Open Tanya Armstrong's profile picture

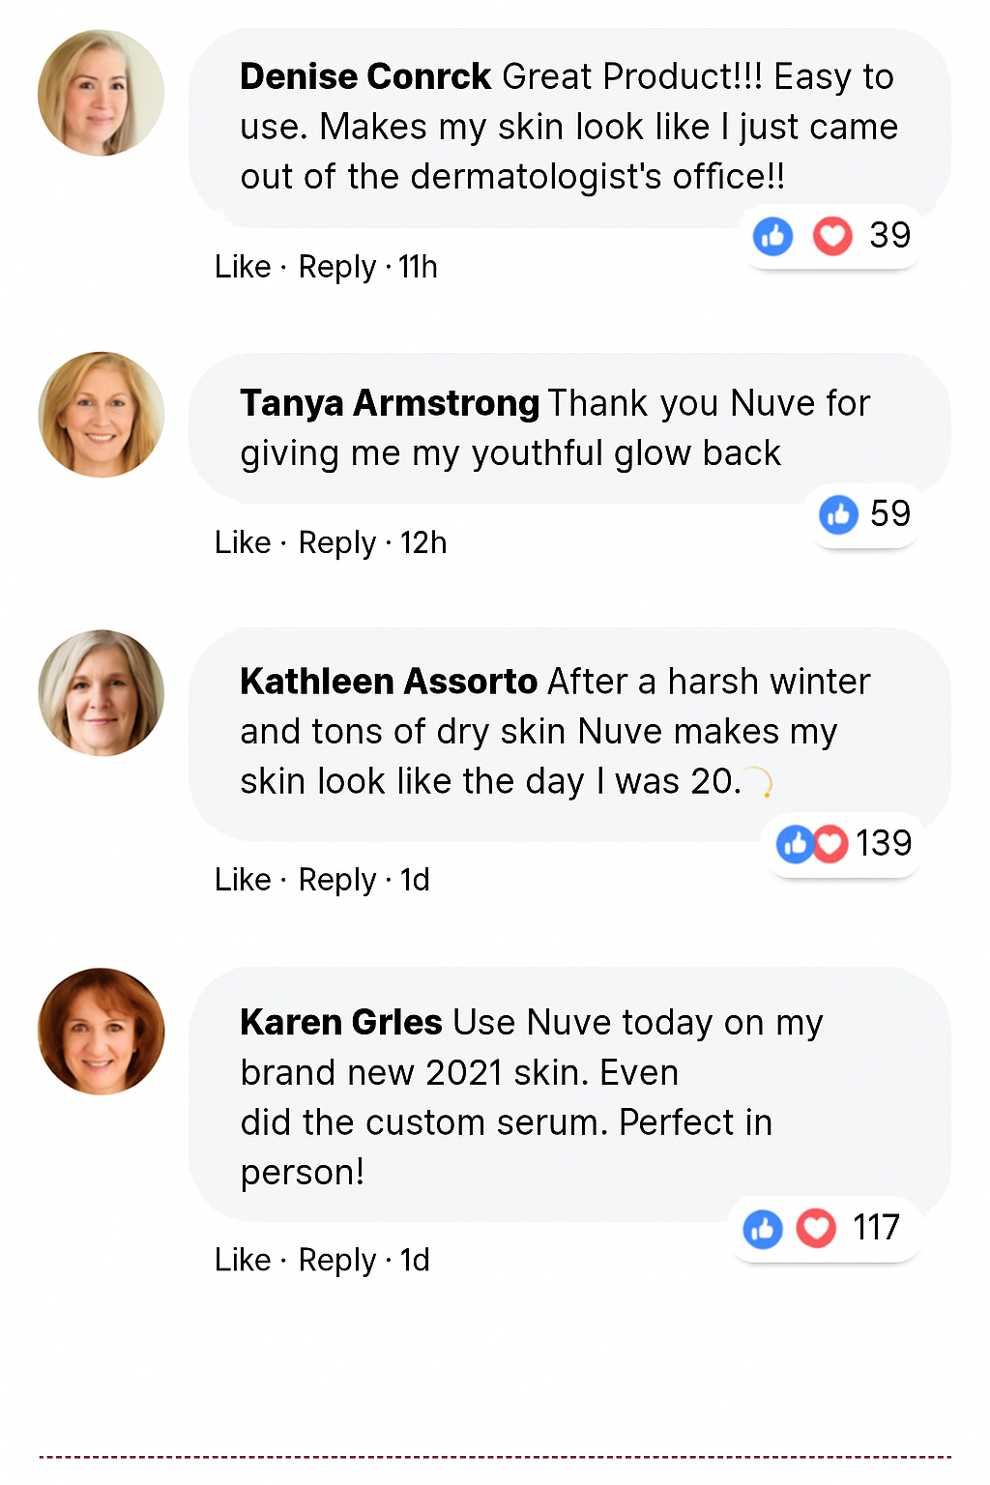tap(101, 415)
